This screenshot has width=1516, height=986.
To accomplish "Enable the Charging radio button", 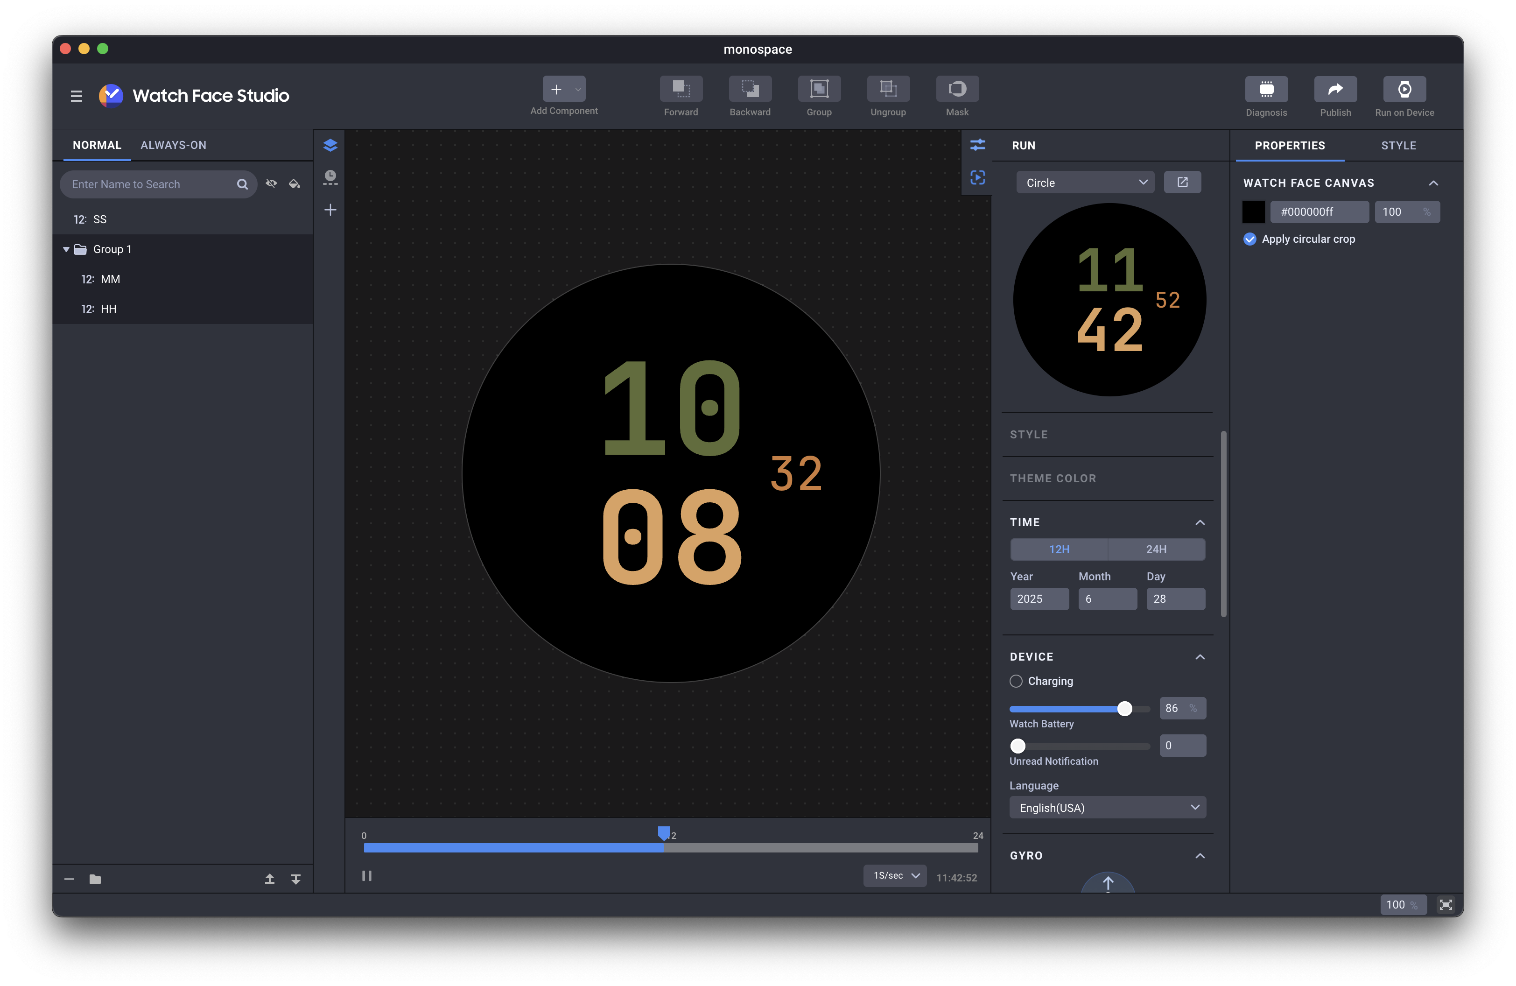I will pyautogui.click(x=1015, y=681).
